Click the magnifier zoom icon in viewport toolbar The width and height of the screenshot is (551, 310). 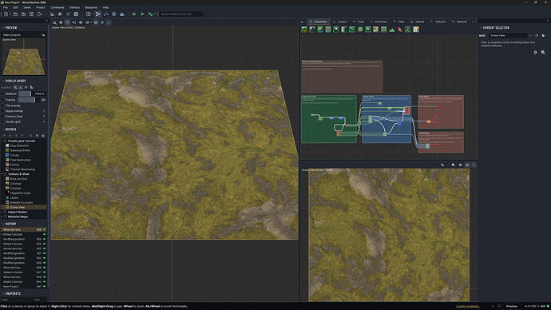54,22
